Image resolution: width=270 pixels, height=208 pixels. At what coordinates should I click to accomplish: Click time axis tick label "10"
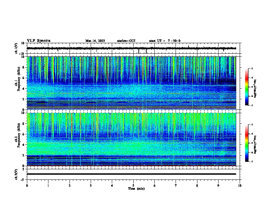point(240,186)
